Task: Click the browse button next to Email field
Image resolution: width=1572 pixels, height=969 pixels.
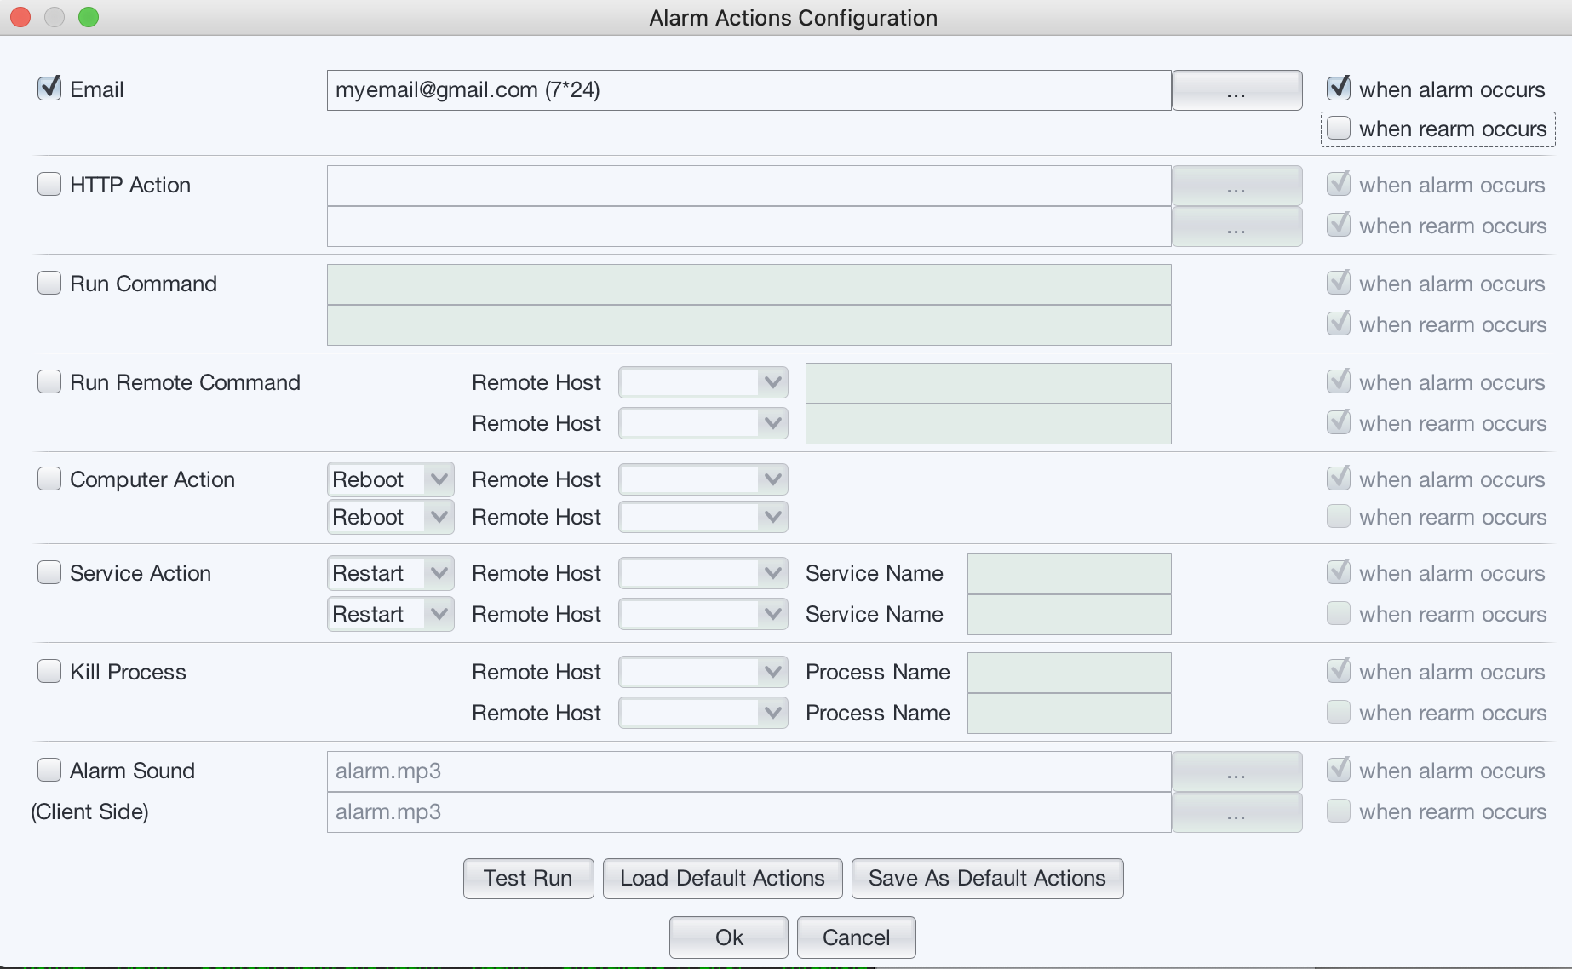Action: 1236,90
